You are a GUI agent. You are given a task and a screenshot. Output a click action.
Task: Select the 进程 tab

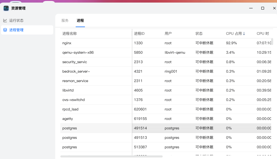coord(80,20)
